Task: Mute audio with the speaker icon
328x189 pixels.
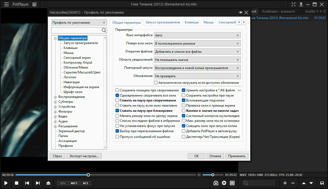Action: [199, 175]
